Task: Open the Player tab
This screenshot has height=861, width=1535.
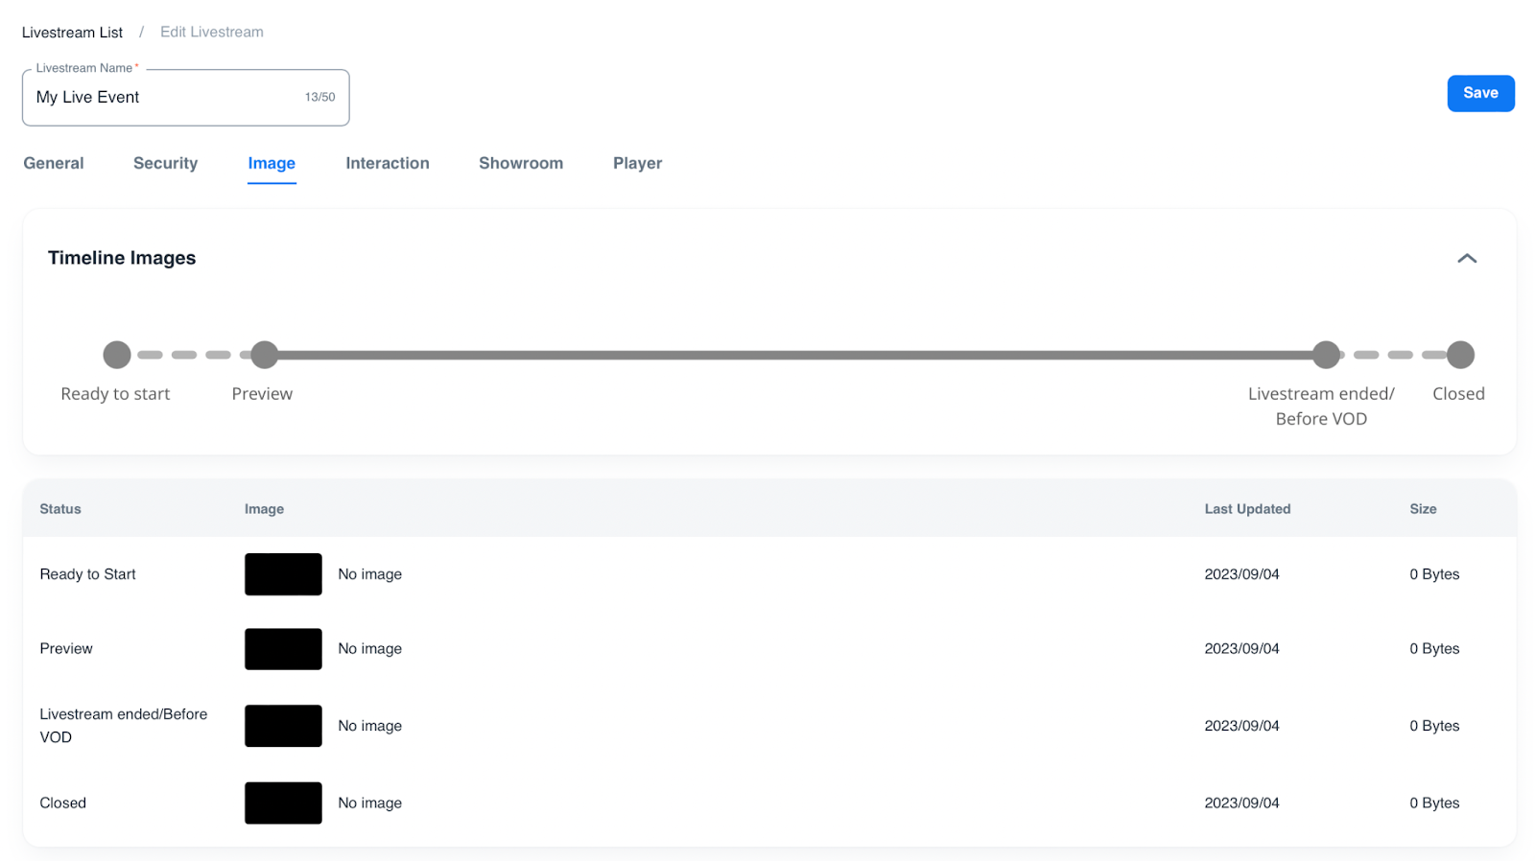Action: (x=637, y=163)
